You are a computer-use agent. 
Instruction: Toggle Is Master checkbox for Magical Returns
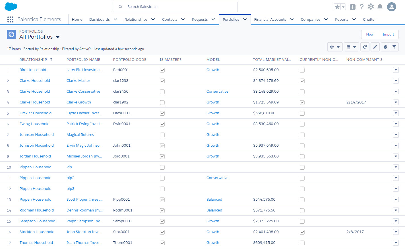click(162, 135)
